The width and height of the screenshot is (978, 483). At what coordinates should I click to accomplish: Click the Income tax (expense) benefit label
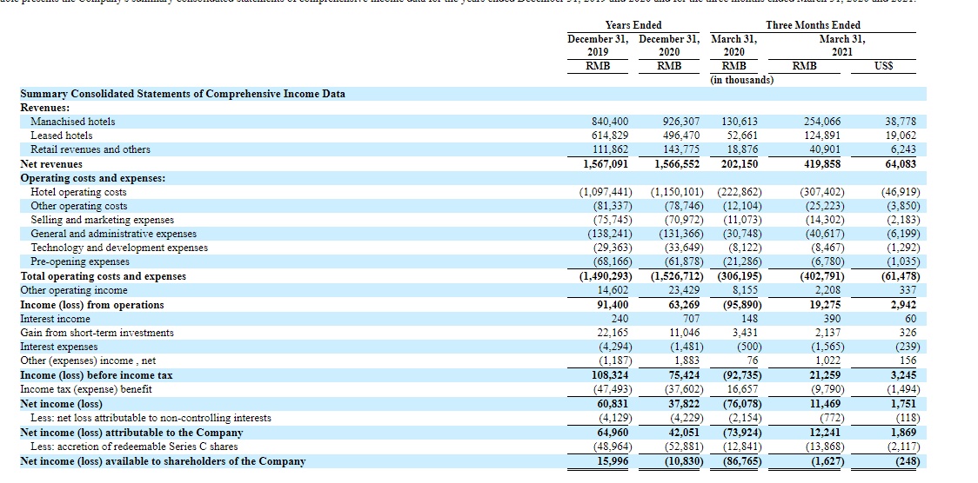click(x=86, y=389)
